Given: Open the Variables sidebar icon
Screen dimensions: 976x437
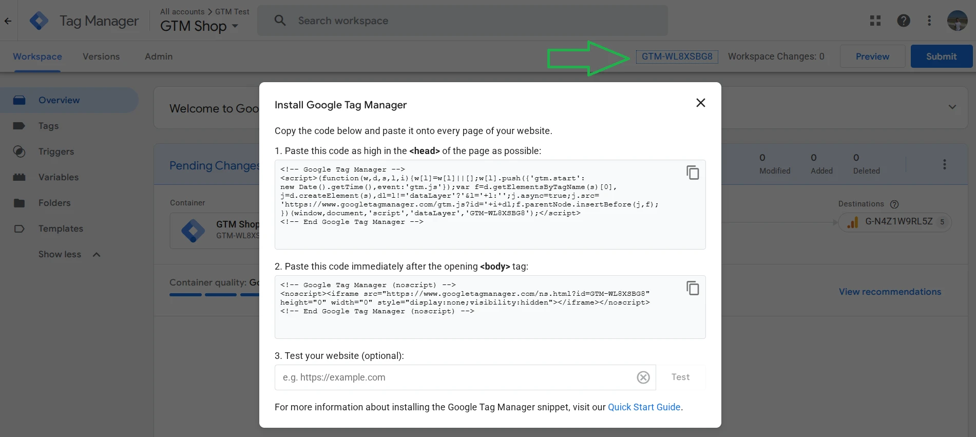Looking at the screenshot, I should (19, 177).
